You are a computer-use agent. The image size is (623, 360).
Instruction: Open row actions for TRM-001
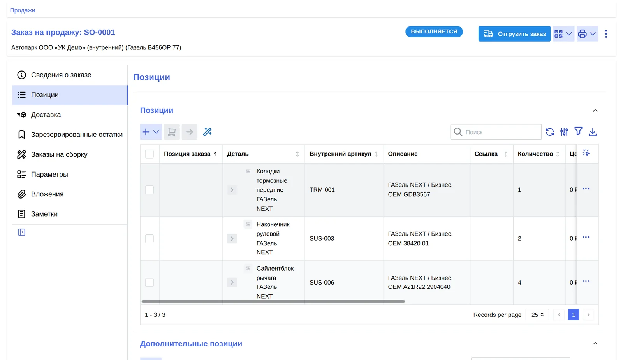(586, 189)
